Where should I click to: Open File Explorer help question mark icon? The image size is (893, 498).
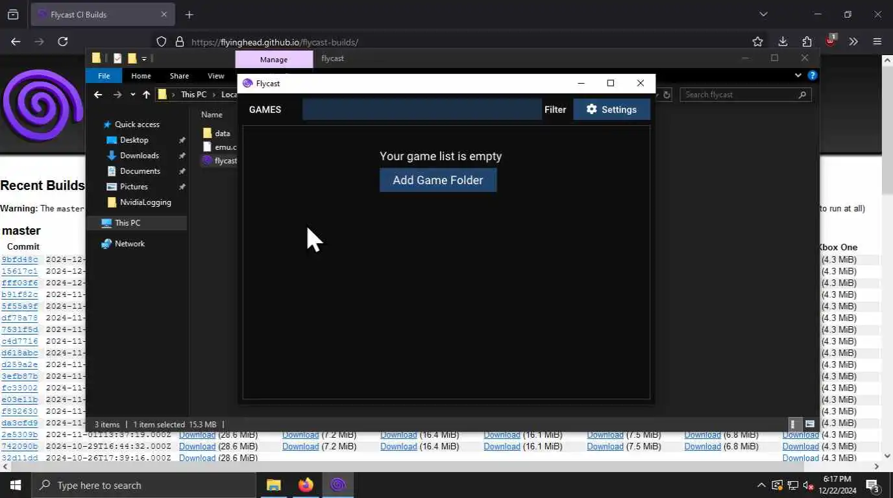pyautogui.click(x=812, y=75)
